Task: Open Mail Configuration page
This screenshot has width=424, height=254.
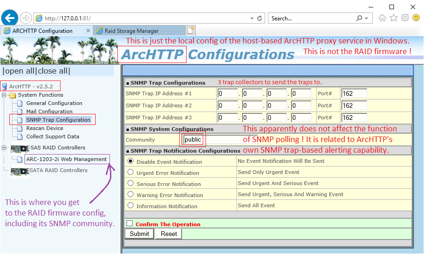Action: [x=49, y=112]
